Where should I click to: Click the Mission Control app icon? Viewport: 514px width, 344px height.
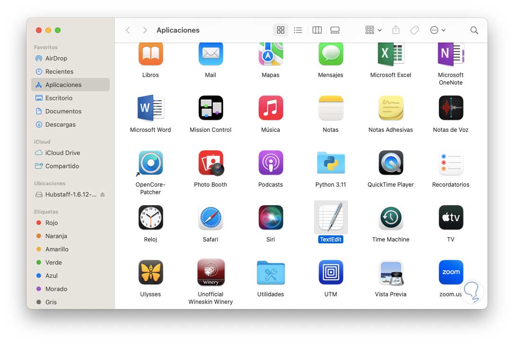point(210,108)
